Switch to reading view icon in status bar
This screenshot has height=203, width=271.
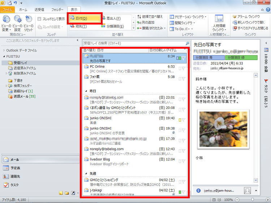219,200
